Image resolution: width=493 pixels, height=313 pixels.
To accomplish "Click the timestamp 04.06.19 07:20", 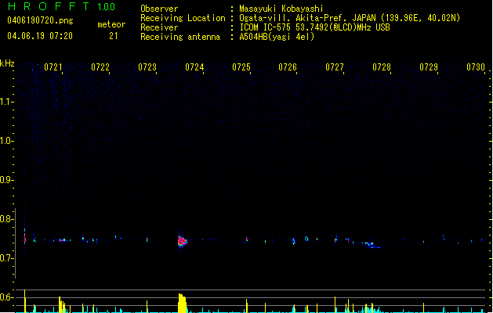I will (x=40, y=36).
